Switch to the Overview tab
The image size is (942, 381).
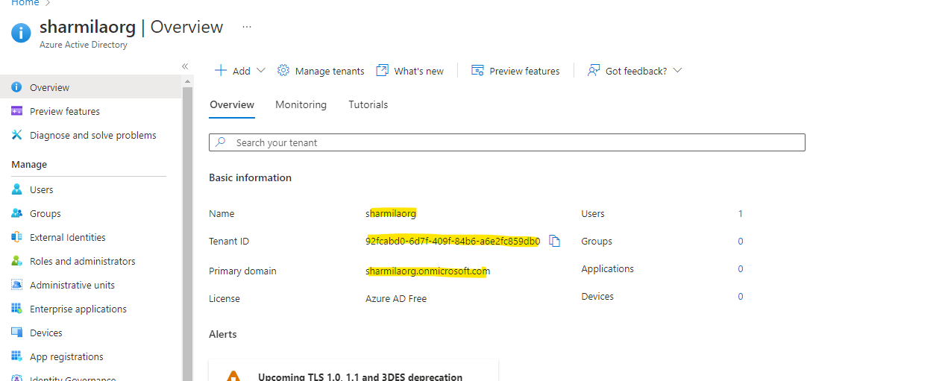(232, 105)
